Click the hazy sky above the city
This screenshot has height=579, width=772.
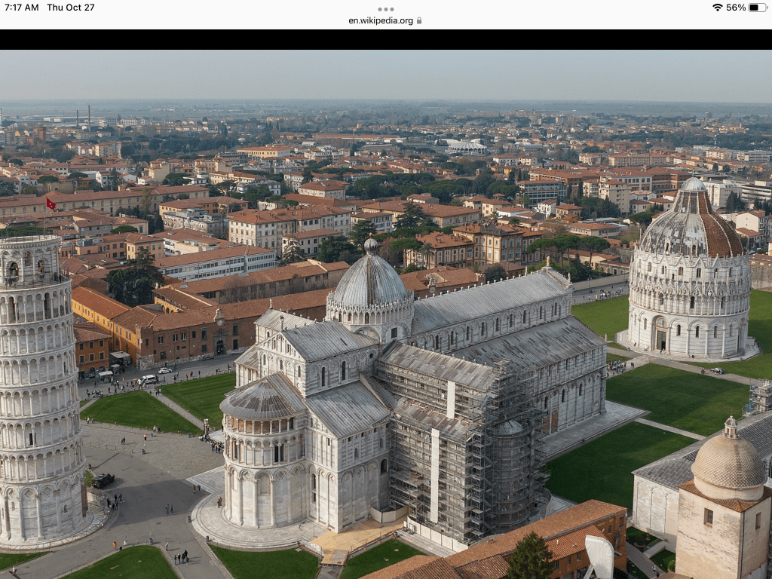386,75
